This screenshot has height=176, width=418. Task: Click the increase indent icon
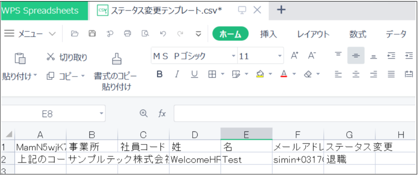[x=409, y=56]
